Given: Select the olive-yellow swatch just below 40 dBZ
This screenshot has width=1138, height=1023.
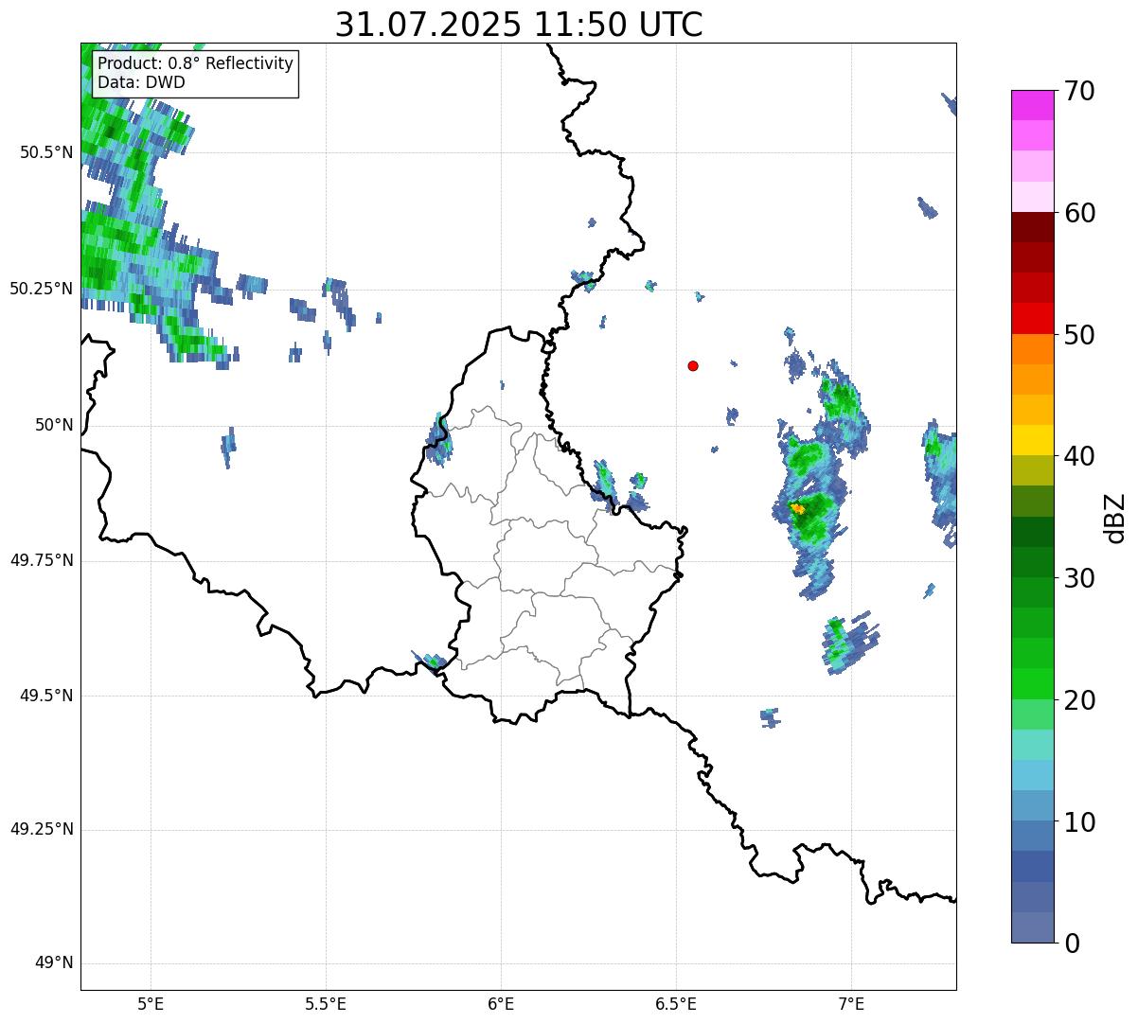Looking at the screenshot, I should click(1032, 470).
